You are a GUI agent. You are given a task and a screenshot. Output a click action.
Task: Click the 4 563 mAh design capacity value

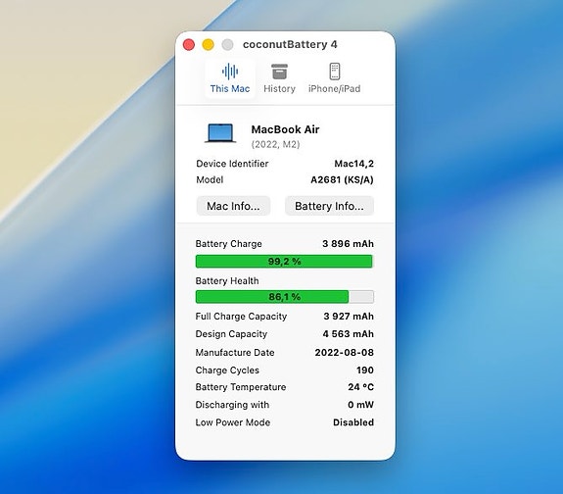point(349,334)
